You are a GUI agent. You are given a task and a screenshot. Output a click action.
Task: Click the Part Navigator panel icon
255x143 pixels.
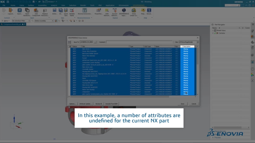tap(212, 25)
